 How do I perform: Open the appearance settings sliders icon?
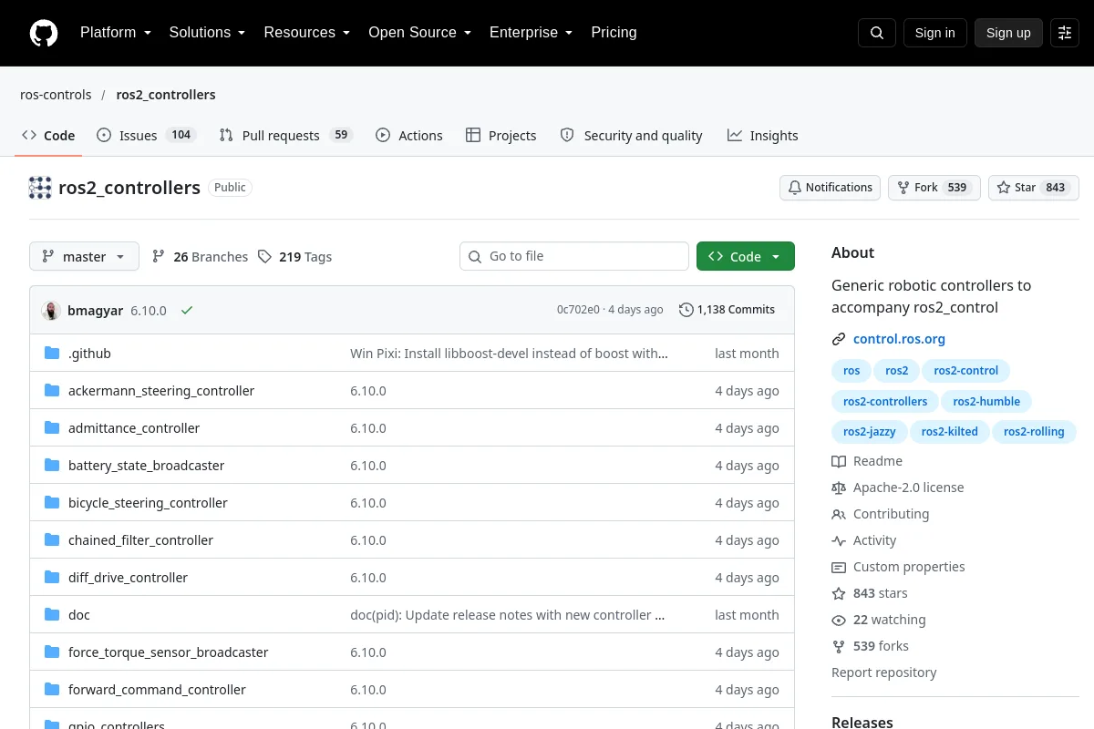1065,33
